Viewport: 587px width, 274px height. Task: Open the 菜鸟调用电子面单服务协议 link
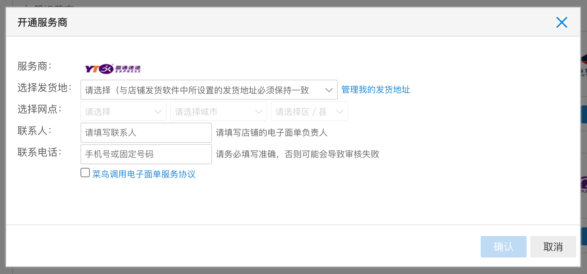144,174
